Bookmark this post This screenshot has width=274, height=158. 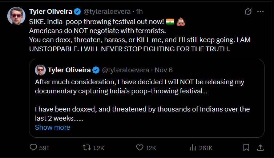click(246, 148)
